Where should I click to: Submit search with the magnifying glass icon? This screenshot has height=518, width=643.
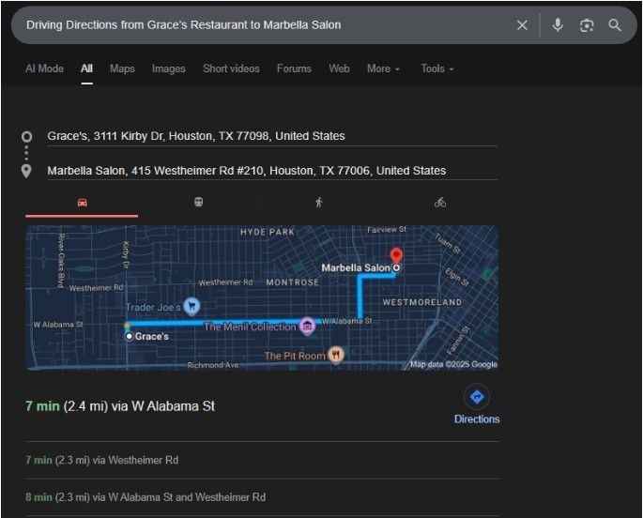[615, 25]
